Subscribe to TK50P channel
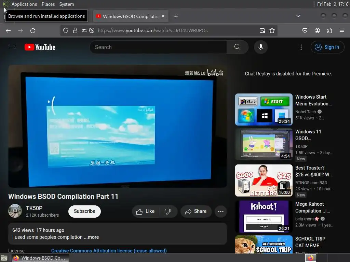This screenshot has width=350, height=262. [85, 212]
